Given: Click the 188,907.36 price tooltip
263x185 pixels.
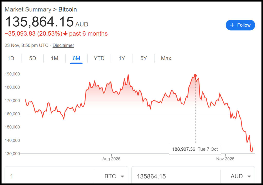Looking at the screenshot, I should coord(195,149).
